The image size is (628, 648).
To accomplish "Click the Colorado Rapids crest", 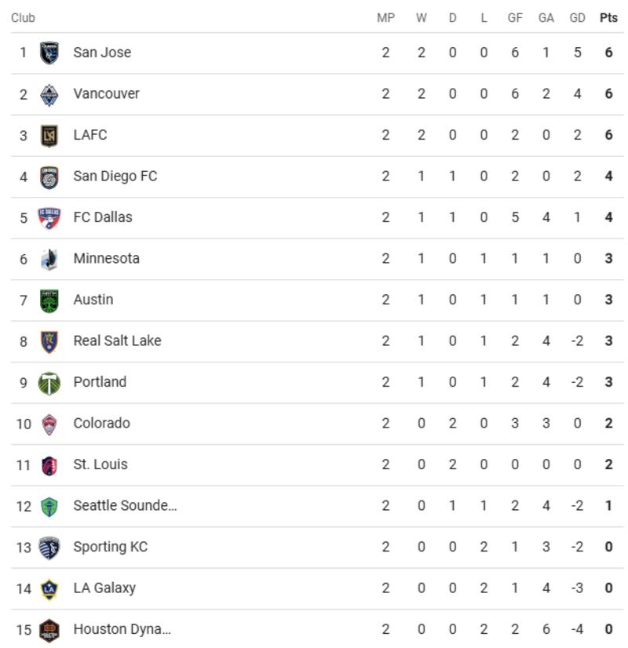I will click(x=49, y=424).
